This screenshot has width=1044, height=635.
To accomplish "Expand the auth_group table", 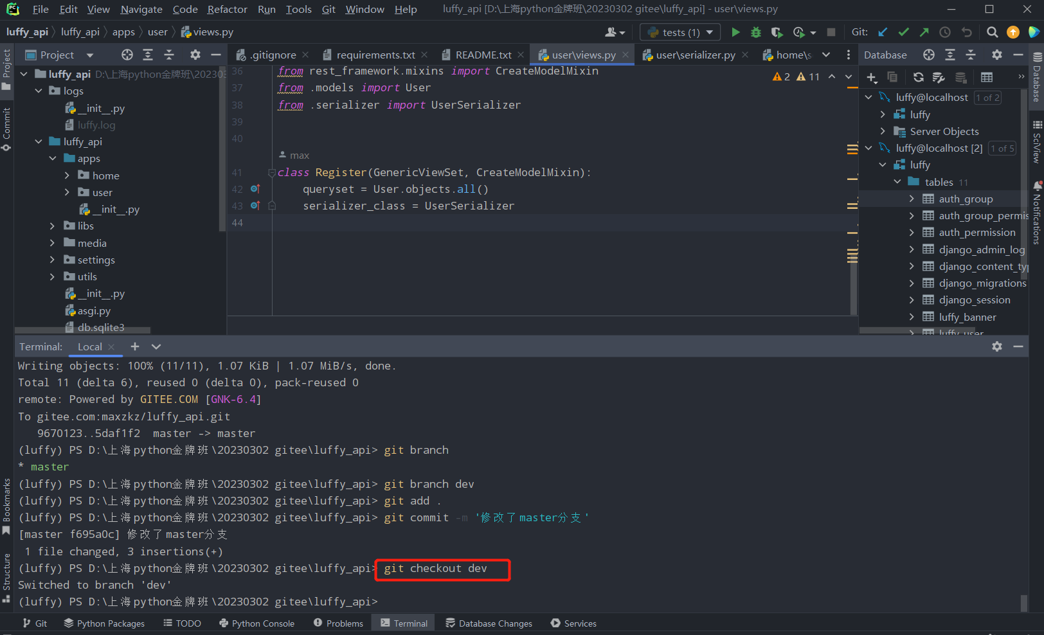I will pyautogui.click(x=912, y=199).
